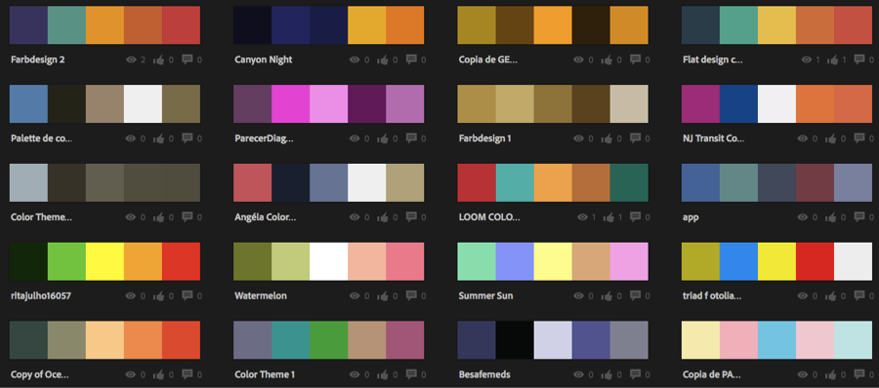
Task: Open comments icon for Farbdesign 1
Action: pos(636,137)
